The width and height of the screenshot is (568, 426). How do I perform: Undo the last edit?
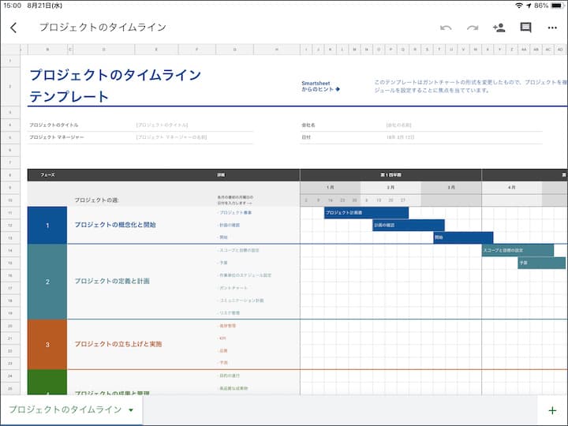(446, 28)
